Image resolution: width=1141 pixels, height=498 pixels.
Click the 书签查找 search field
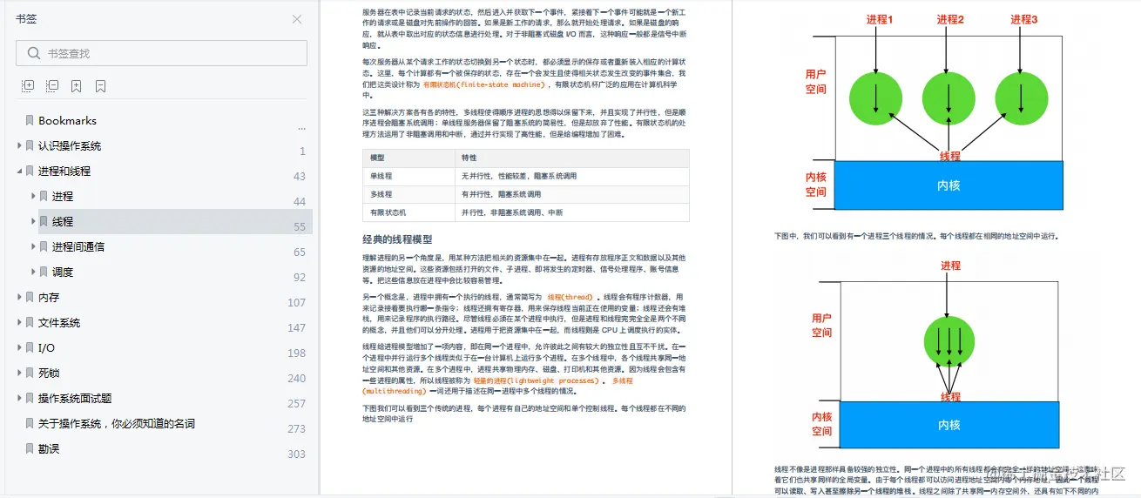[162, 53]
